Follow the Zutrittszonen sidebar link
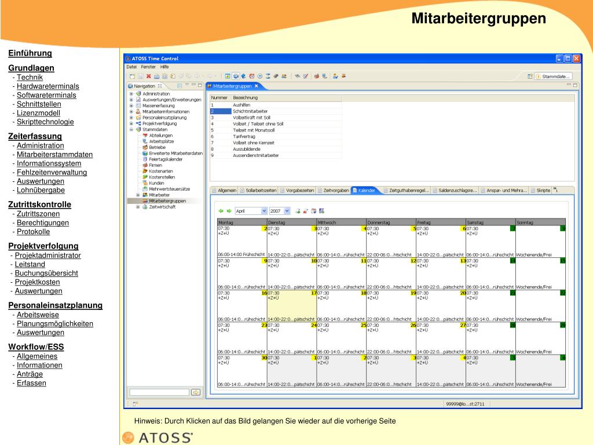593x445 pixels. coord(38,214)
